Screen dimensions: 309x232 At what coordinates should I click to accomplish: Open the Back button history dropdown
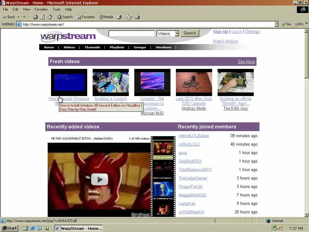click(x=18, y=17)
